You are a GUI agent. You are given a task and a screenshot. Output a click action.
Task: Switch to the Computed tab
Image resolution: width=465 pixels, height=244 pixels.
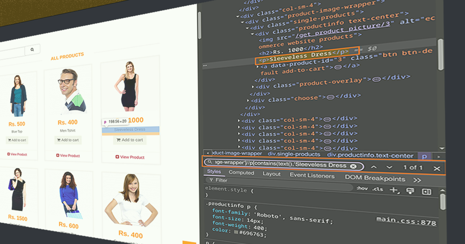[241, 173]
